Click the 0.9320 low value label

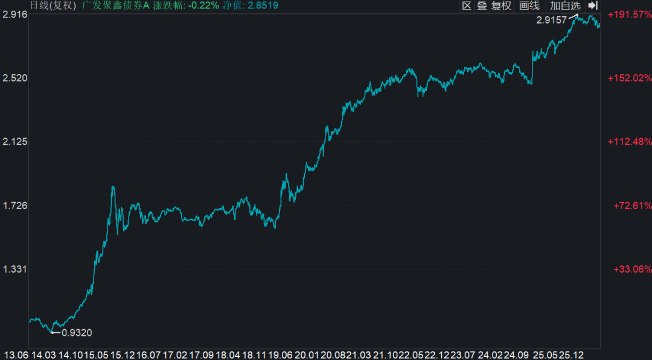click(x=77, y=332)
